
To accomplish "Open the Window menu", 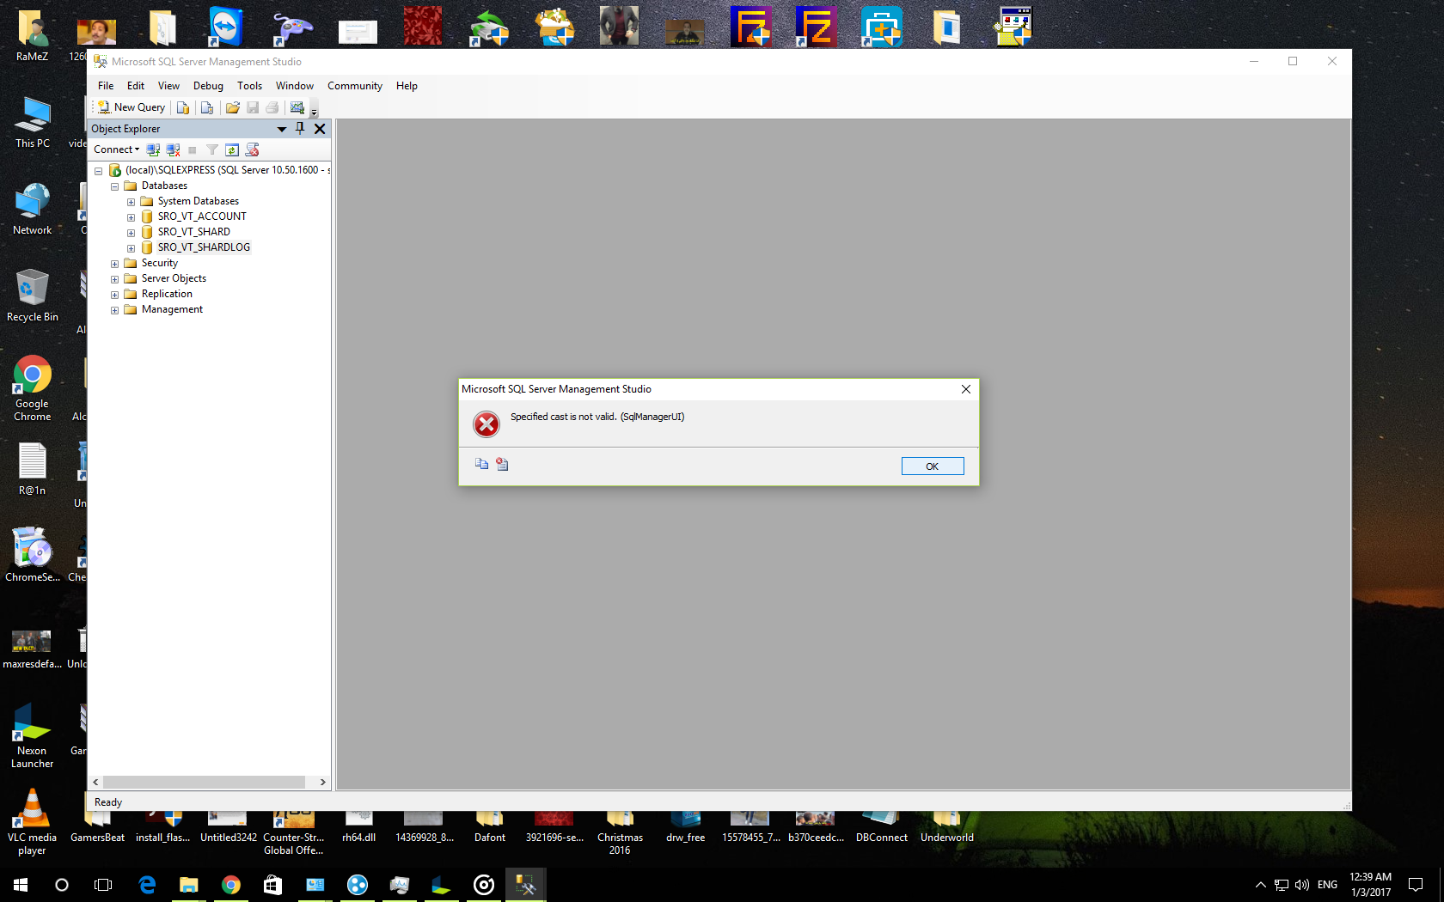I will coord(295,86).
